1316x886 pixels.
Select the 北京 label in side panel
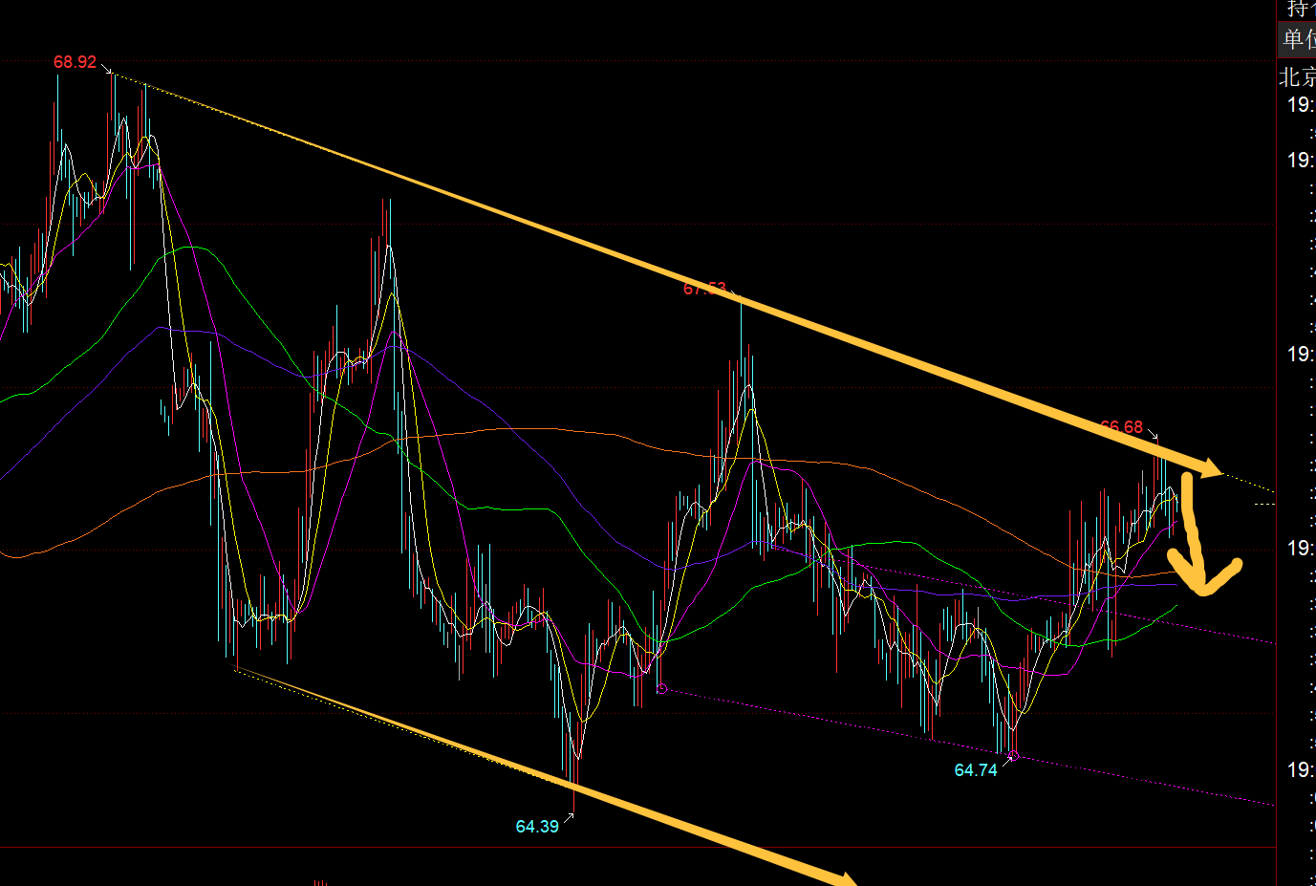pyautogui.click(x=1297, y=76)
